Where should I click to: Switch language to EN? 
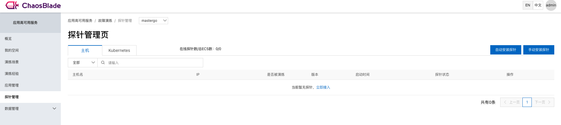[528, 5]
